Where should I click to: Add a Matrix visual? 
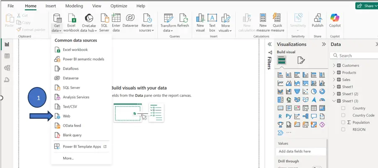click(322, 108)
